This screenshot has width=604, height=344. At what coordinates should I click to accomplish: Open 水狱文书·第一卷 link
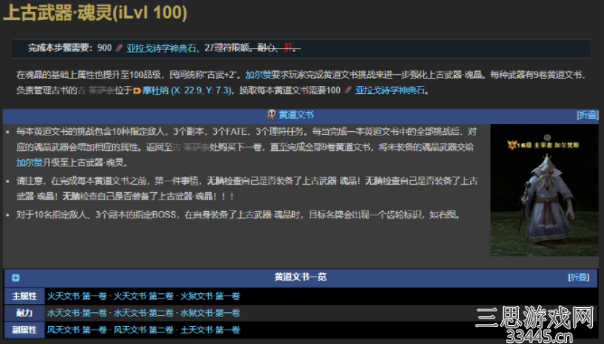(210, 313)
